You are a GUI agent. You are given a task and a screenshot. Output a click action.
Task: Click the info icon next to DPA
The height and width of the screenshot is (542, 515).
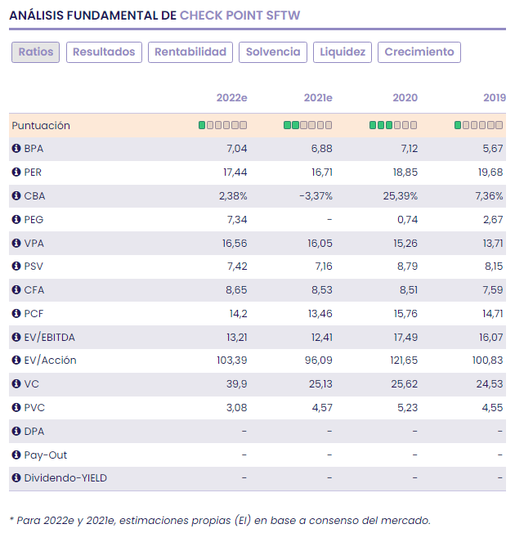tap(16, 431)
